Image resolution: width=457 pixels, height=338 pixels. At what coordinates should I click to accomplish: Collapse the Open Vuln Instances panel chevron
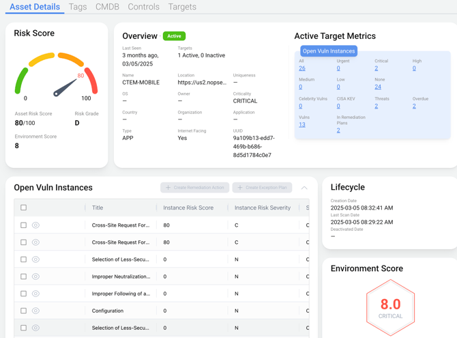coord(304,188)
